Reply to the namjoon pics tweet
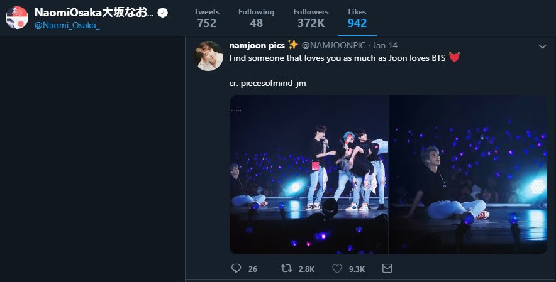 (236, 268)
